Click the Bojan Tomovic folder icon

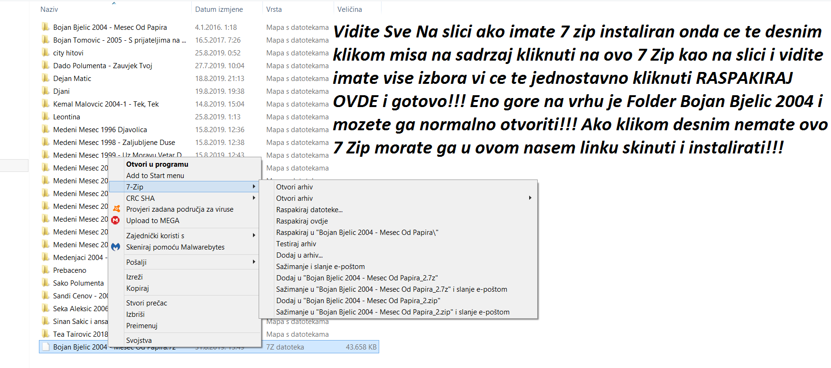[46, 40]
